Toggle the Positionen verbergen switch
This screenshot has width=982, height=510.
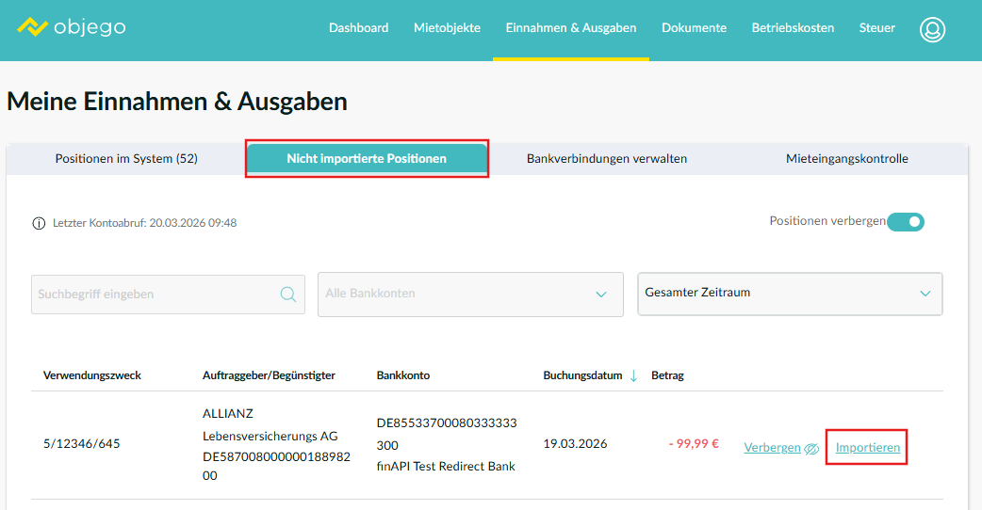point(906,222)
